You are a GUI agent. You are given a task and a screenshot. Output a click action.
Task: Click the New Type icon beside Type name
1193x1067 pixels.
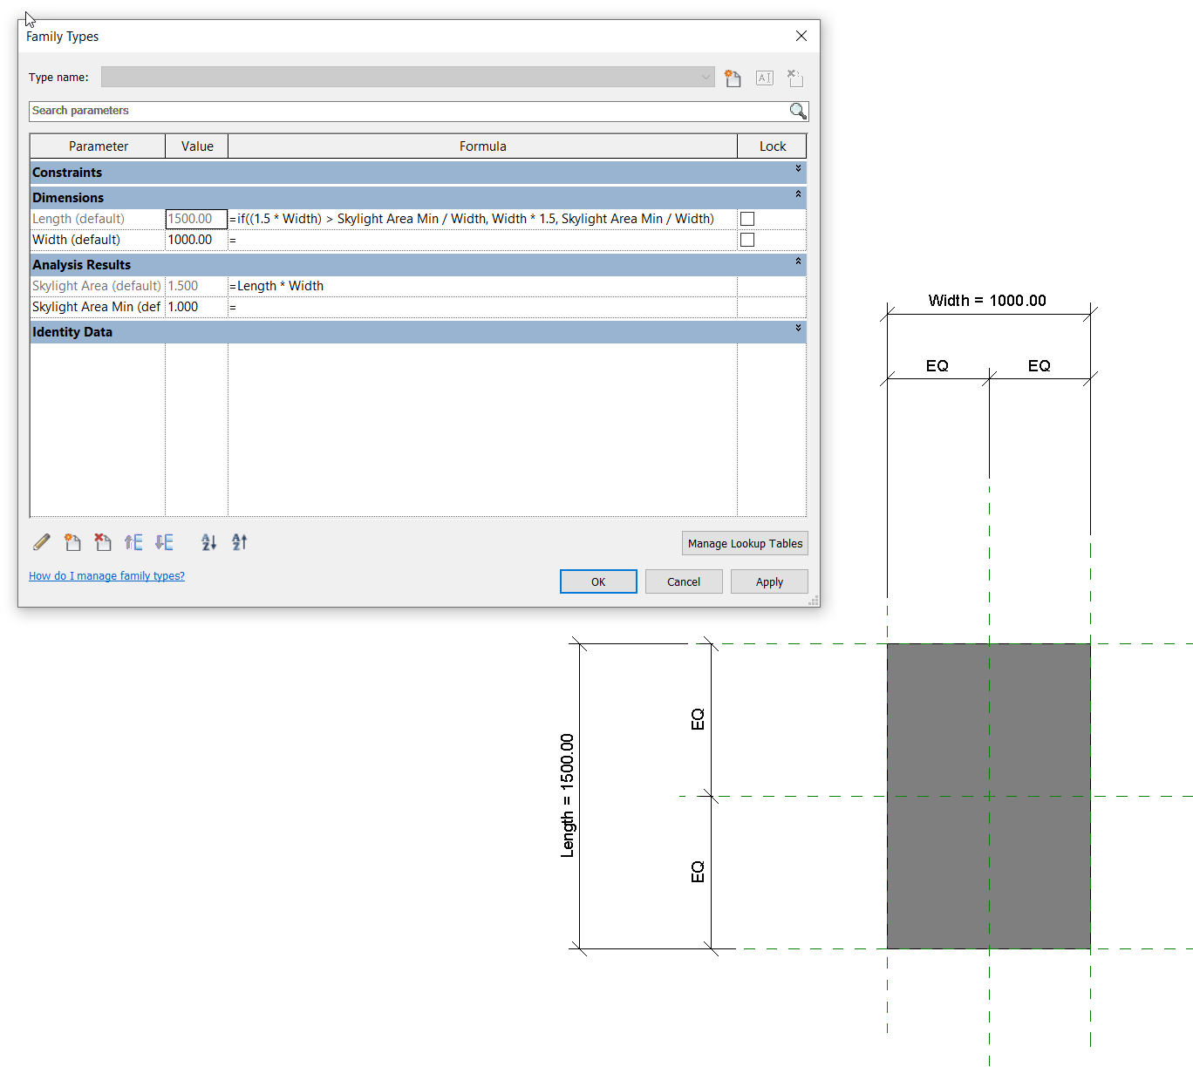pos(733,78)
